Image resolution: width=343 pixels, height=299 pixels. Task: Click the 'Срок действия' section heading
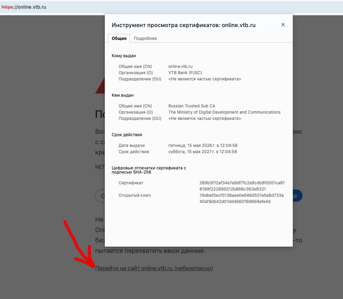tap(127, 135)
